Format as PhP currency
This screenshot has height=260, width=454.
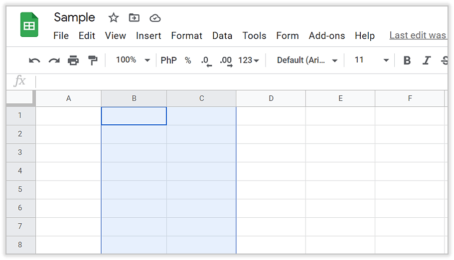[x=168, y=61]
